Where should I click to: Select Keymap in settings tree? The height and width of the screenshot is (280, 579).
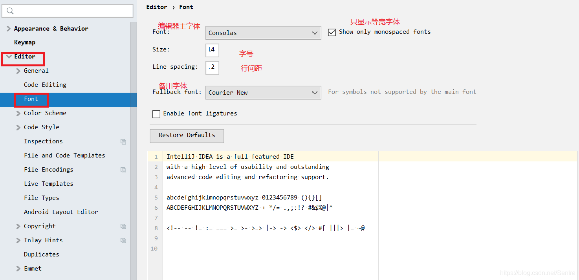pyautogui.click(x=25, y=42)
